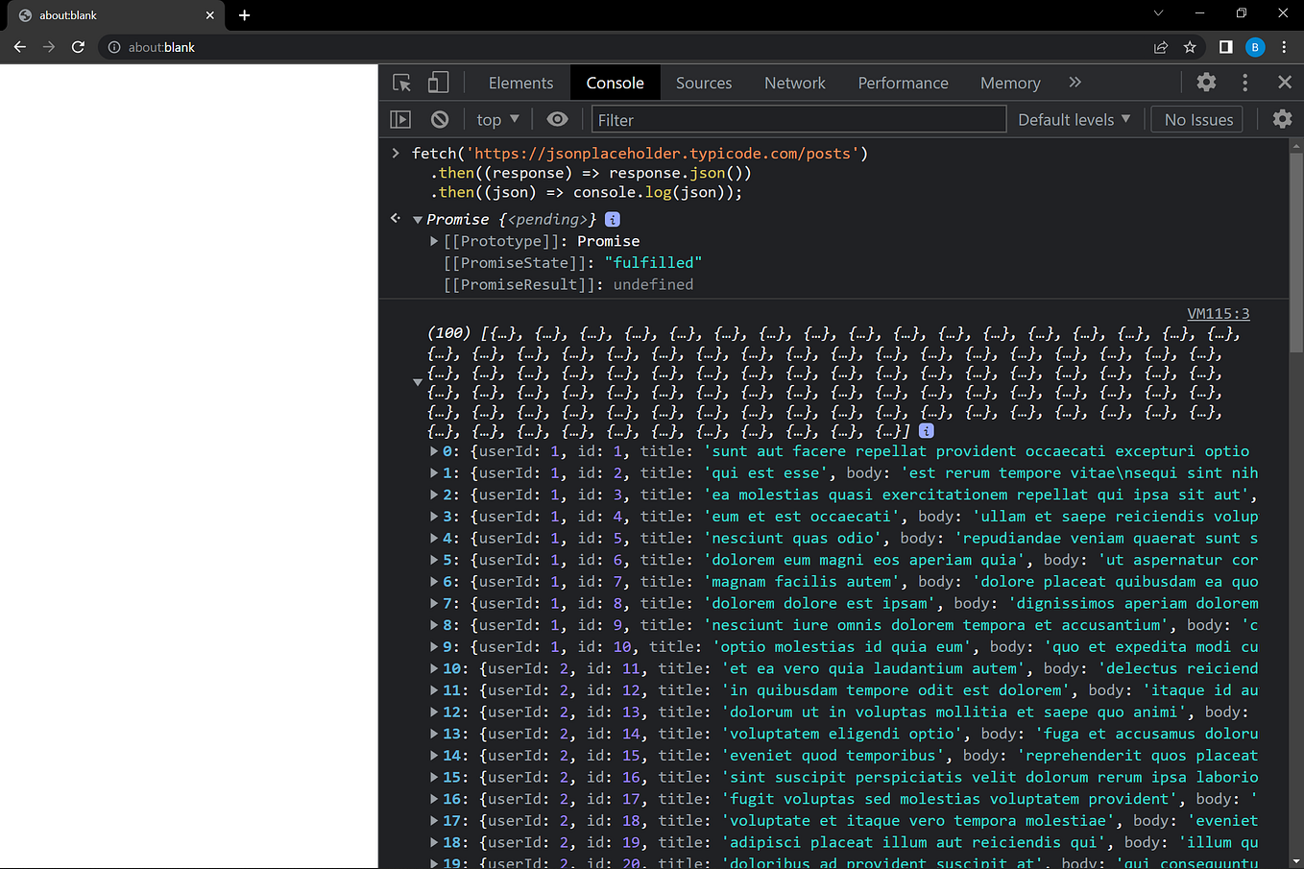Show the console sidebar

coord(400,119)
